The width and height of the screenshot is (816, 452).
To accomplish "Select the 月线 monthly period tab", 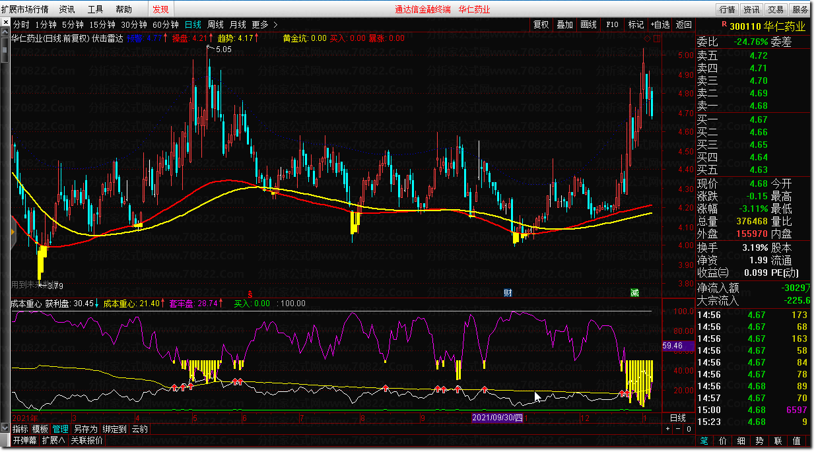I will 238,24.
